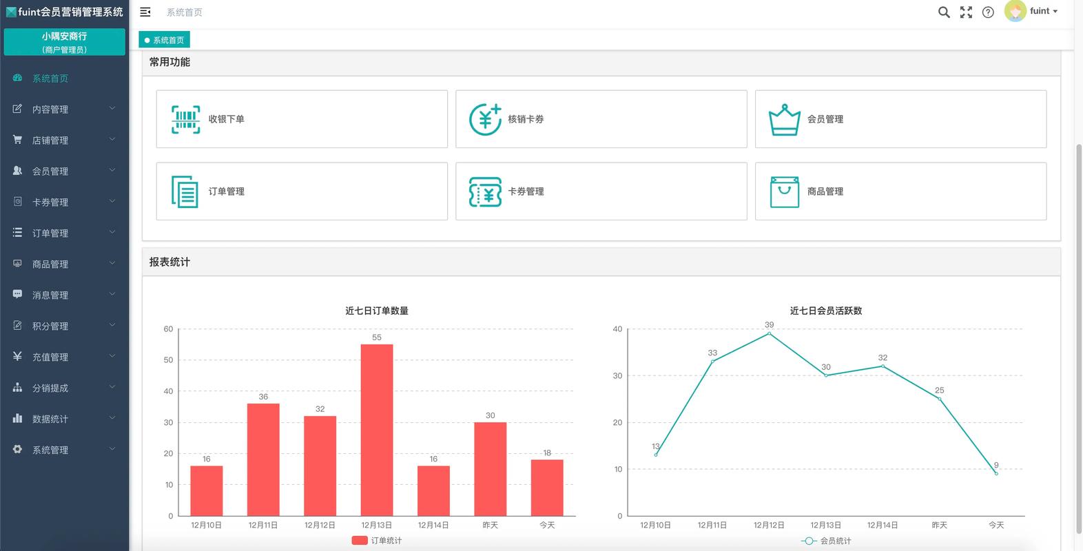Click the 消息管理 chat bubble icon
The height and width of the screenshot is (551, 1083).
coord(17,295)
